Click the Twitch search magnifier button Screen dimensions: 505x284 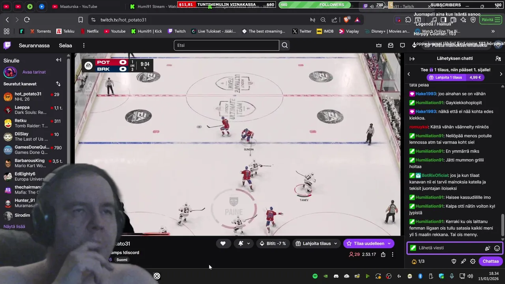tap(285, 45)
